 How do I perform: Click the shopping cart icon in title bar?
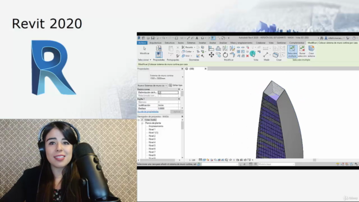(348, 38)
